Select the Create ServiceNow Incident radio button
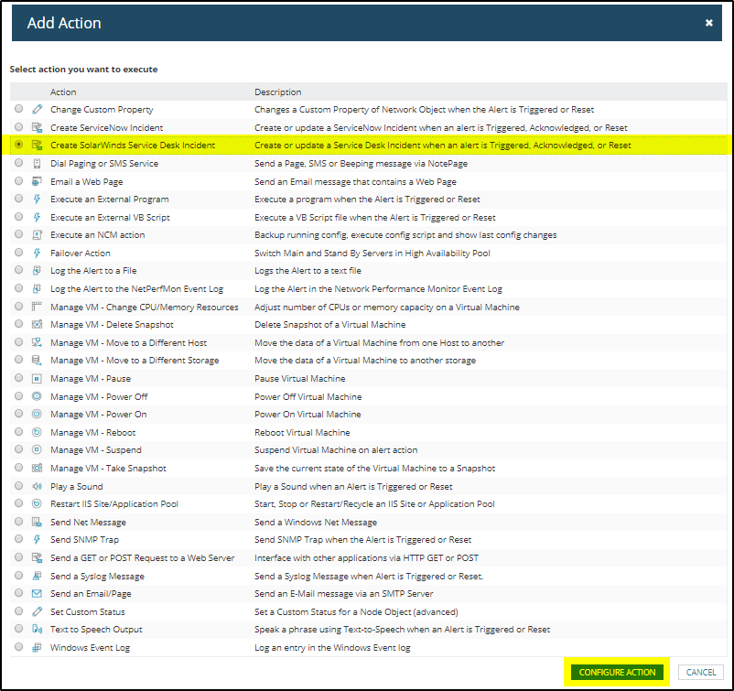734x691 pixels. tap(18, 127)
